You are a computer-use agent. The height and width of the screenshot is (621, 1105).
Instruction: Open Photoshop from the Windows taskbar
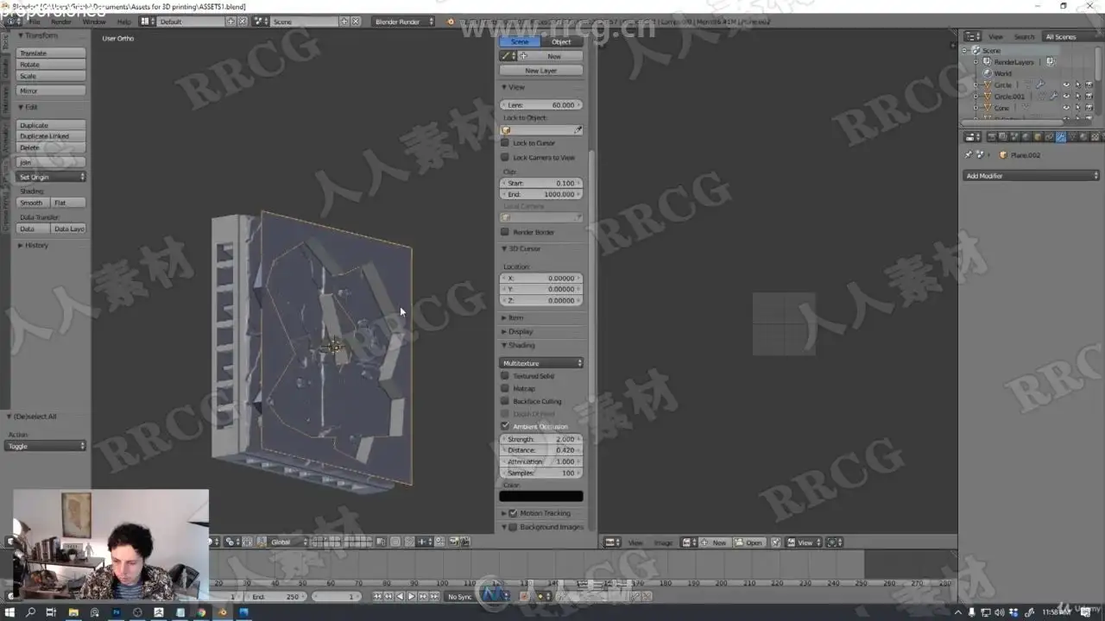(116, 612)
